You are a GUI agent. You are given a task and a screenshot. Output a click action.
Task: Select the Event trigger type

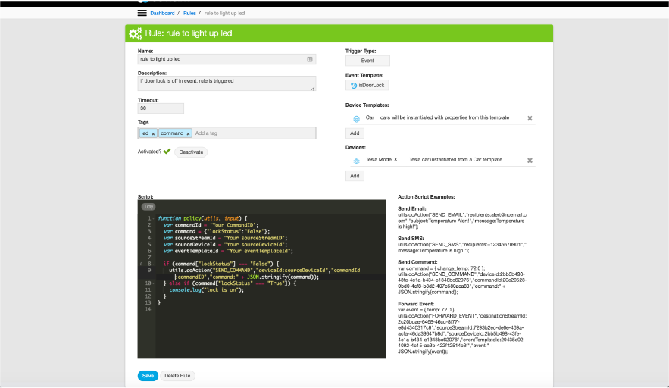367,61
